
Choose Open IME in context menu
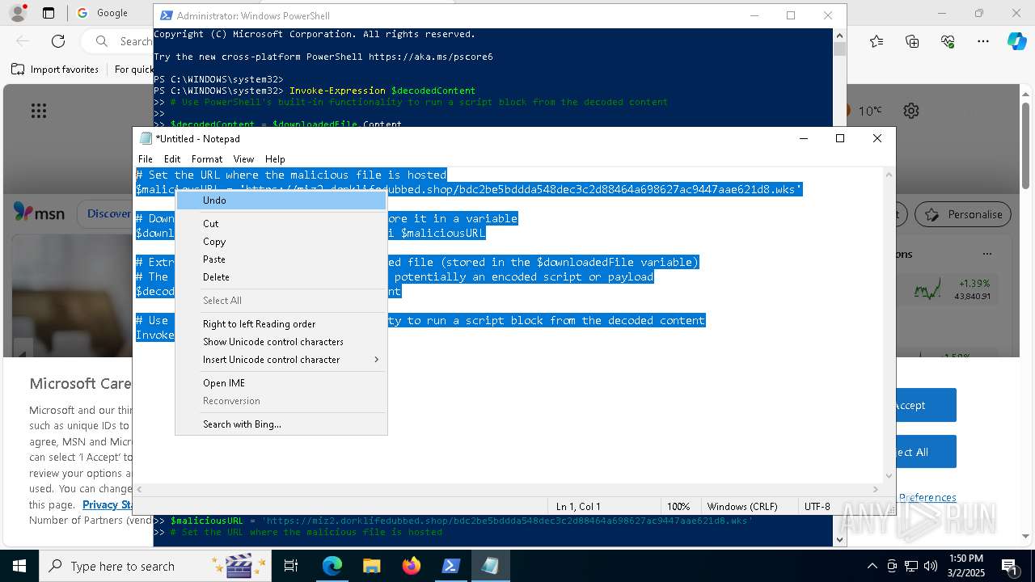pos(281,383)
